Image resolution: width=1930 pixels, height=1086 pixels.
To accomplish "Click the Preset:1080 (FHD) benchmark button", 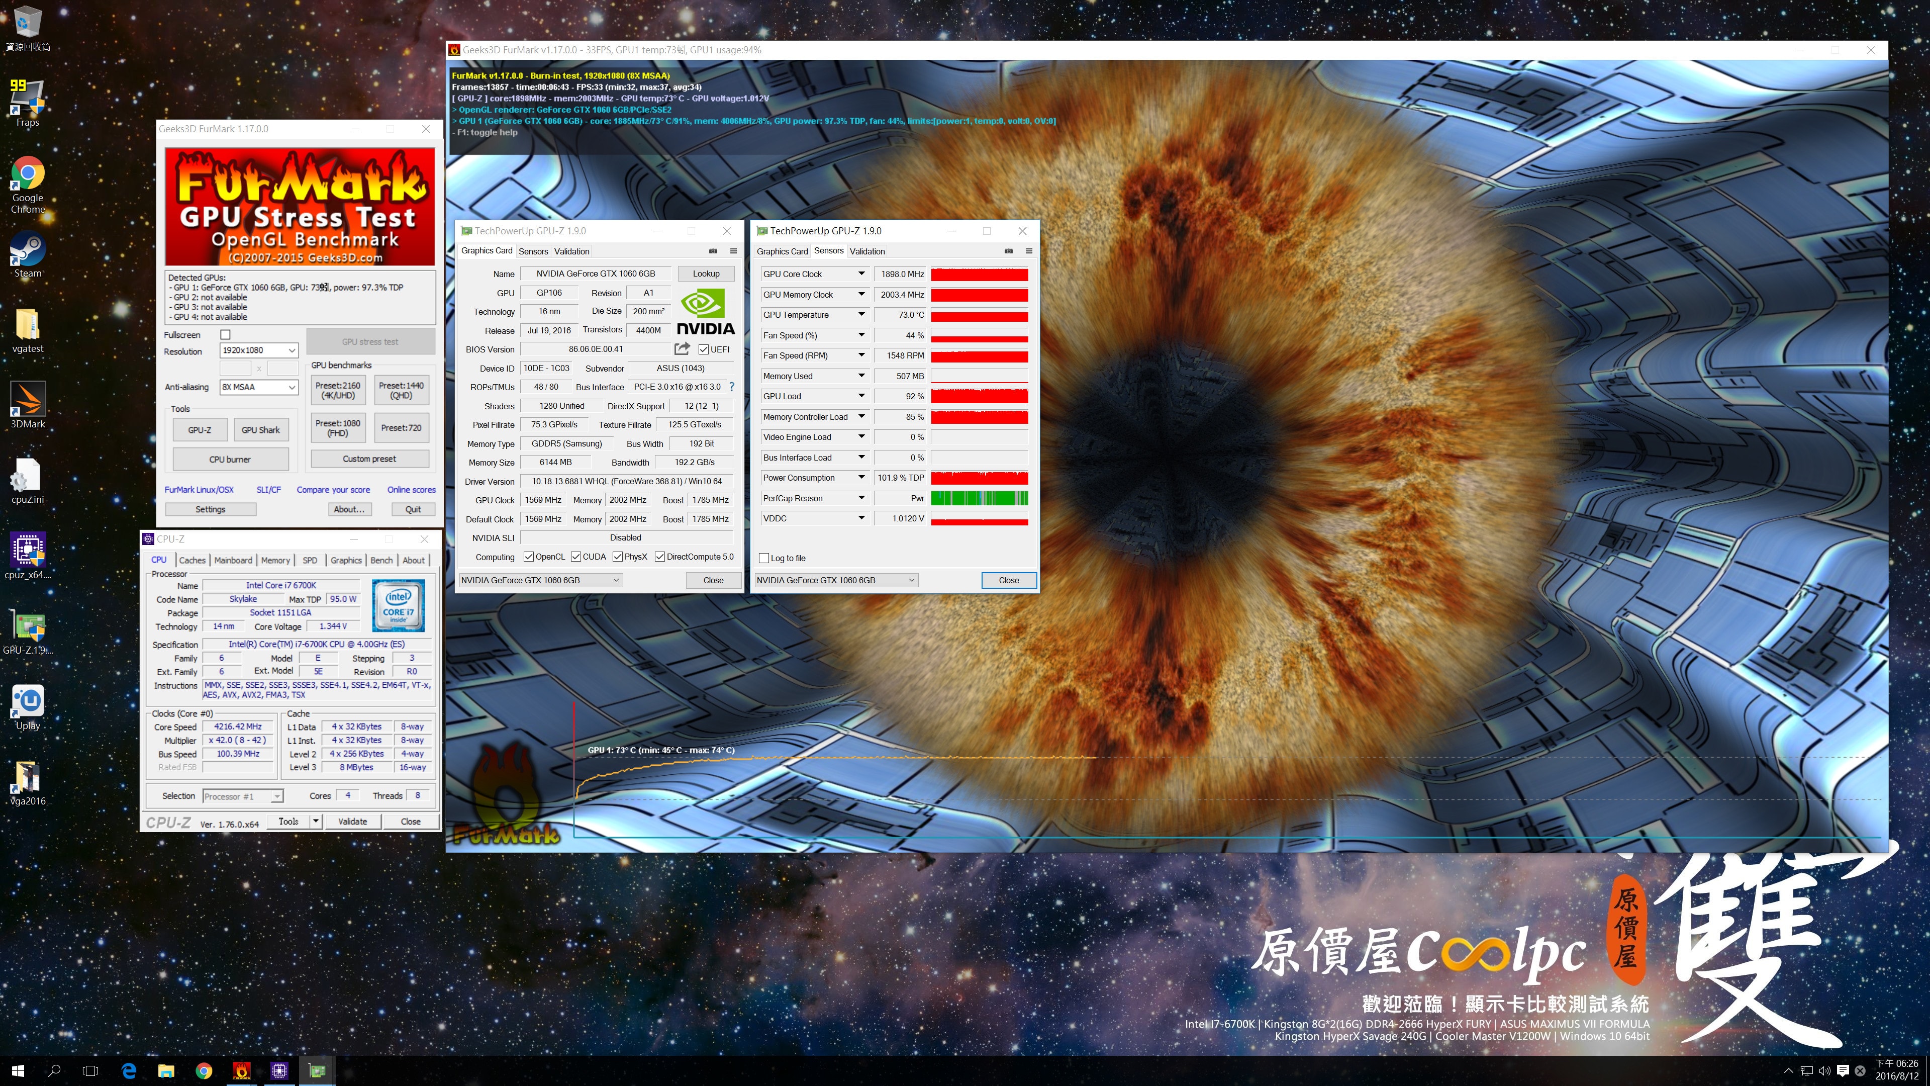I will tap(338, 428).
